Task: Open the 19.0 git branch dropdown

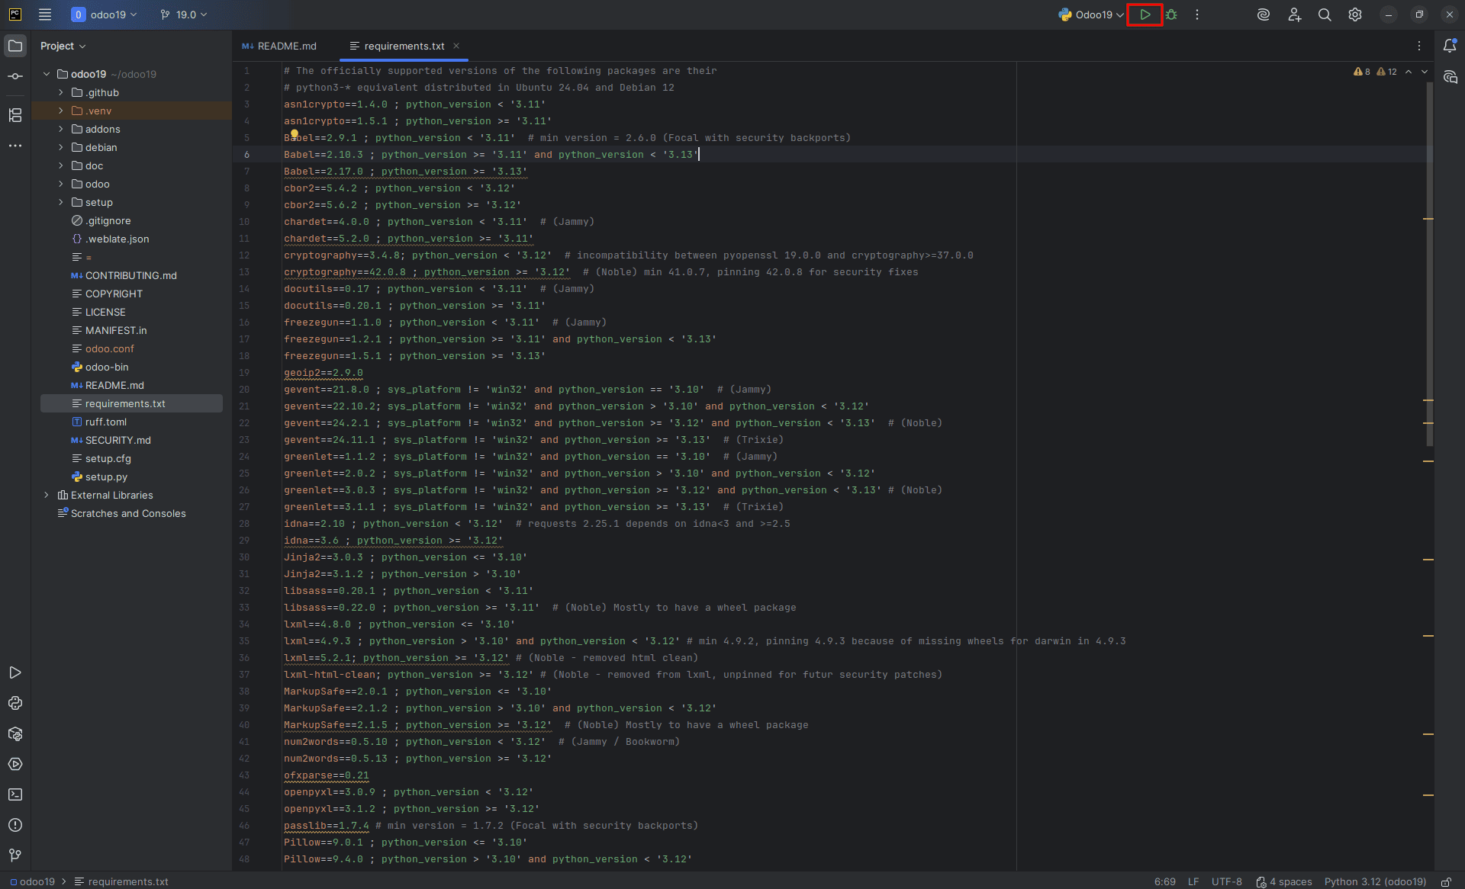Action: tap(184, 14)
